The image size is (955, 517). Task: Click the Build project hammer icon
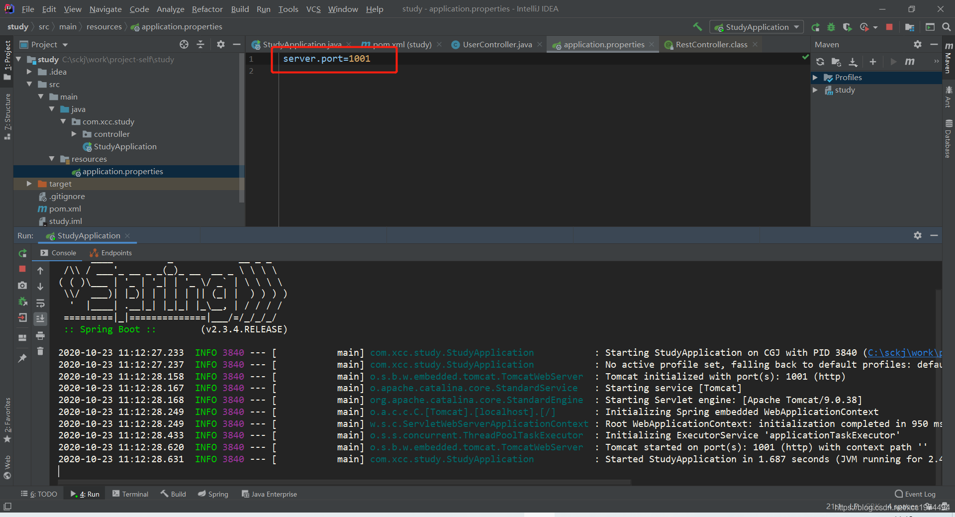pos(697,27)
